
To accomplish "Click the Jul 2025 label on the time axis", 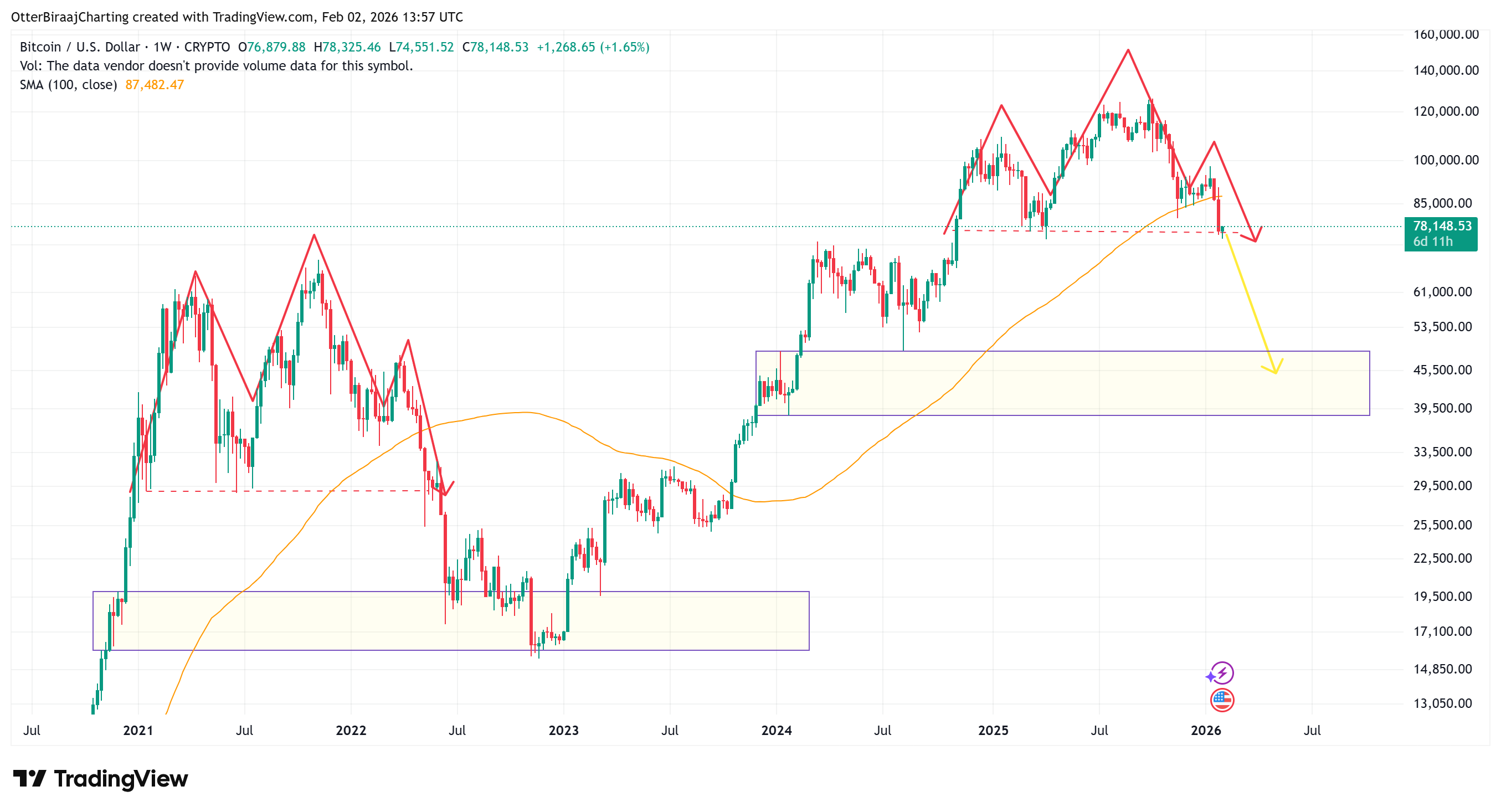I will click(x=1100, y=730).
